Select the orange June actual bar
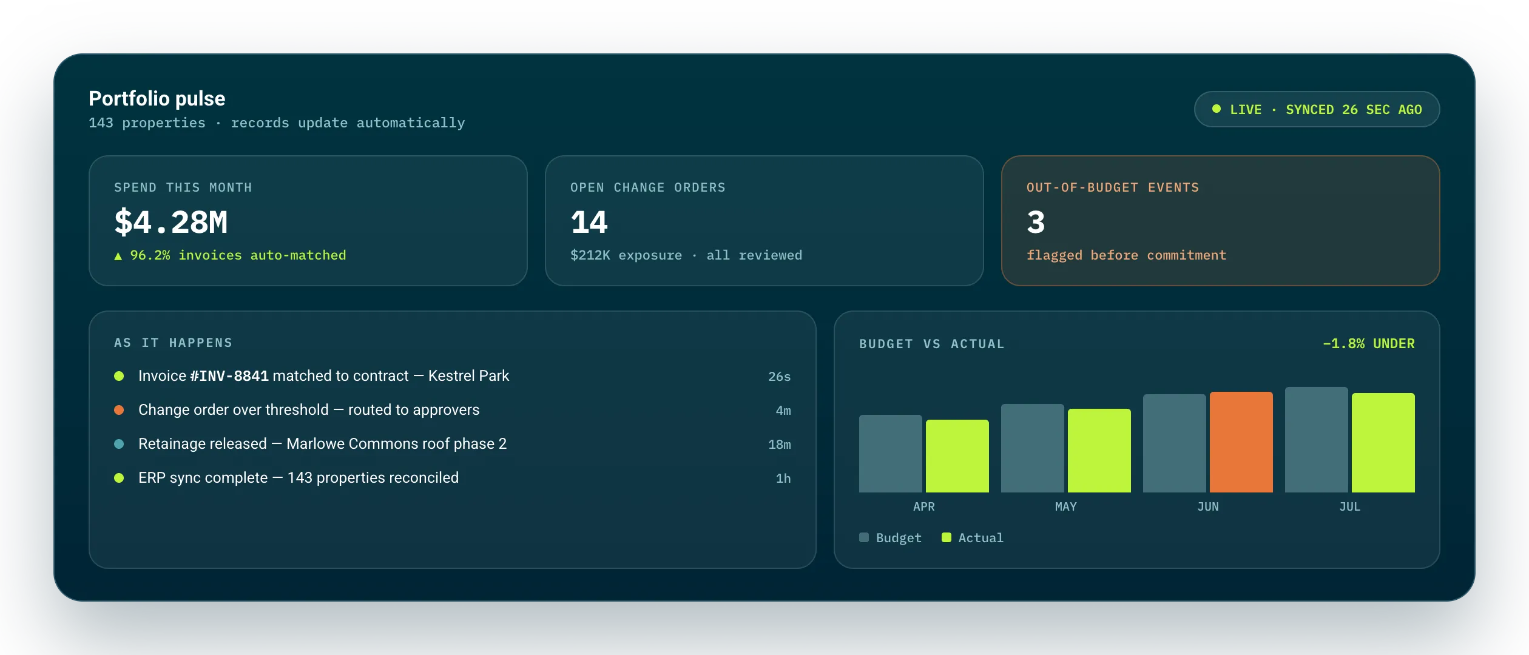The height and width of the screenshot is (655, 1529). click(x=1241, y=442)
